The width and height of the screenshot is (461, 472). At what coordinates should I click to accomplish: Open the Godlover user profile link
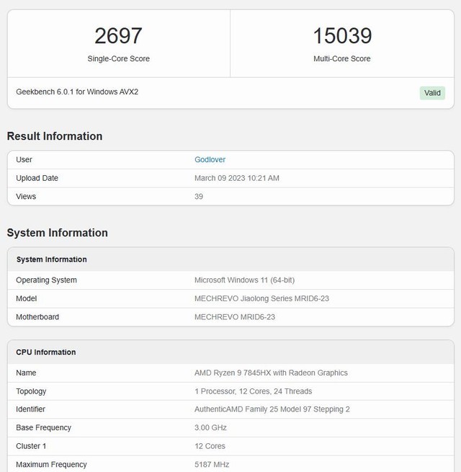click(x=210, y=159)
